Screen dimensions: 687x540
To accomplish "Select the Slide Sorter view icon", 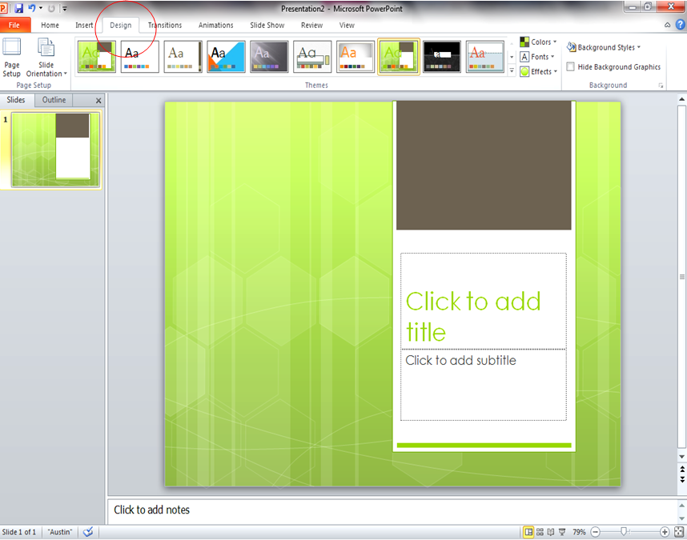I will pyautogui.click(x=540, y=531).
